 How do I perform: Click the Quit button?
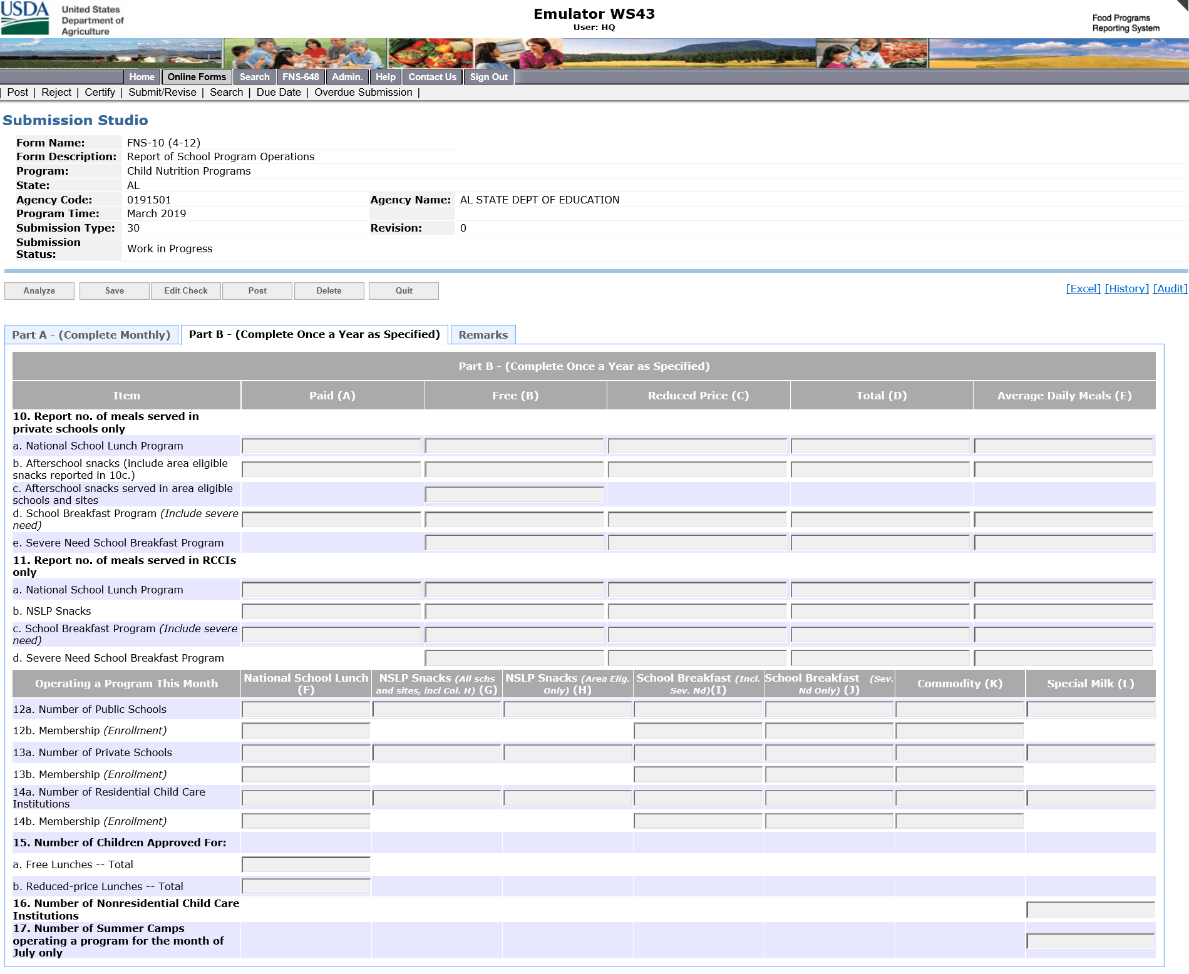point(404,291)
